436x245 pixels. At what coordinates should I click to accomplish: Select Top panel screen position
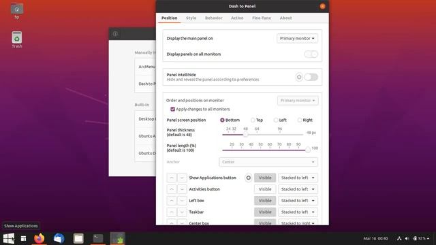coord(253,120)
